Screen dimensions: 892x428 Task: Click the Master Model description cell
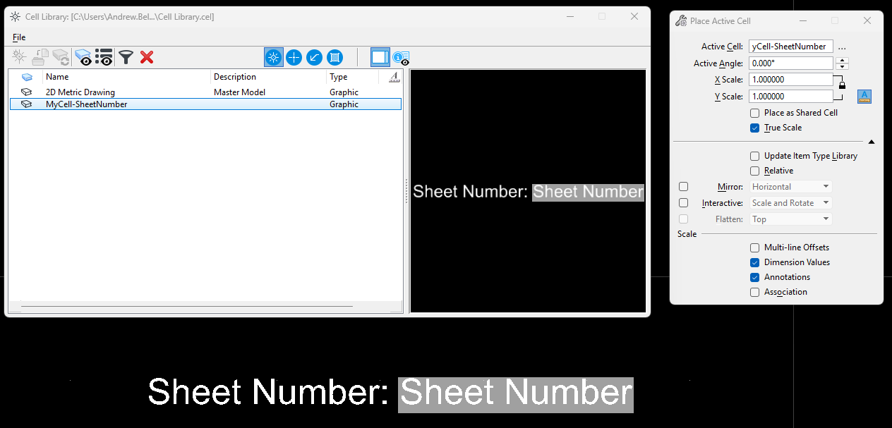click(x=239, y=92)
